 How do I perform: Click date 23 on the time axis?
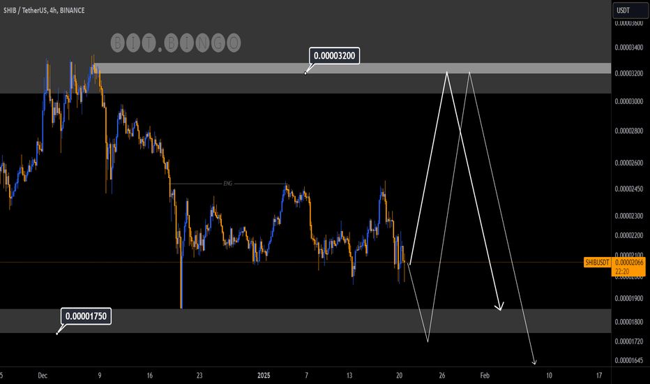point(199,376)
